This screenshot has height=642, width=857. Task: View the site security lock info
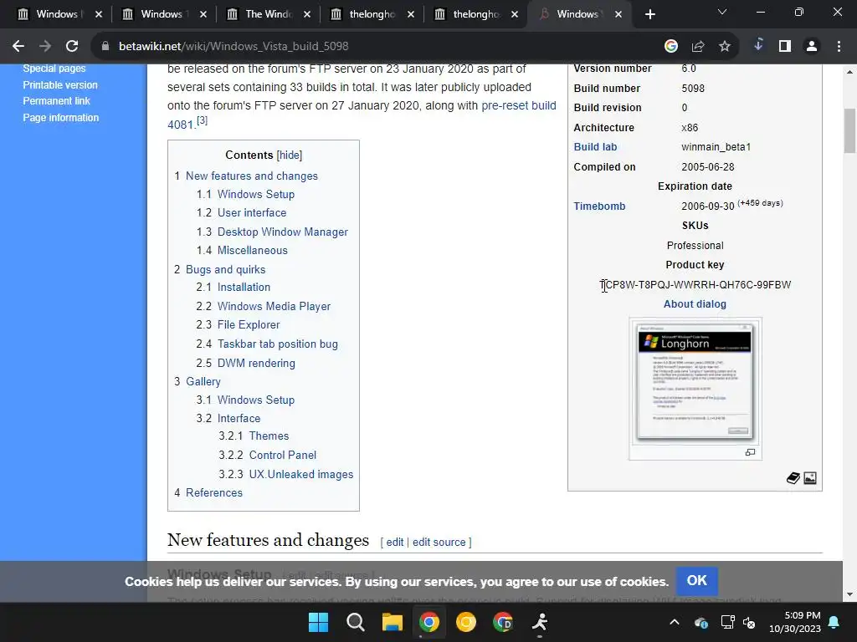[x=105, y=47]
